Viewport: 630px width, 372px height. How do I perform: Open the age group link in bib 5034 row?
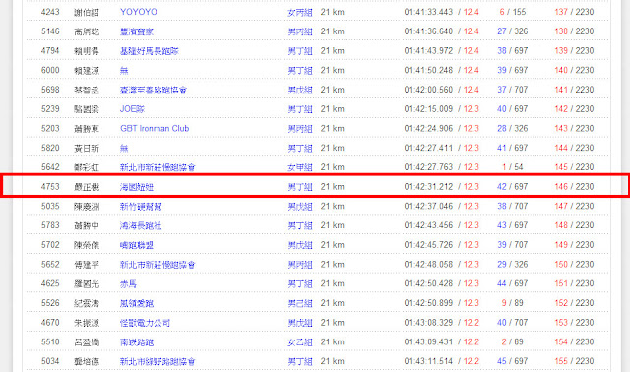click(300, 361)
